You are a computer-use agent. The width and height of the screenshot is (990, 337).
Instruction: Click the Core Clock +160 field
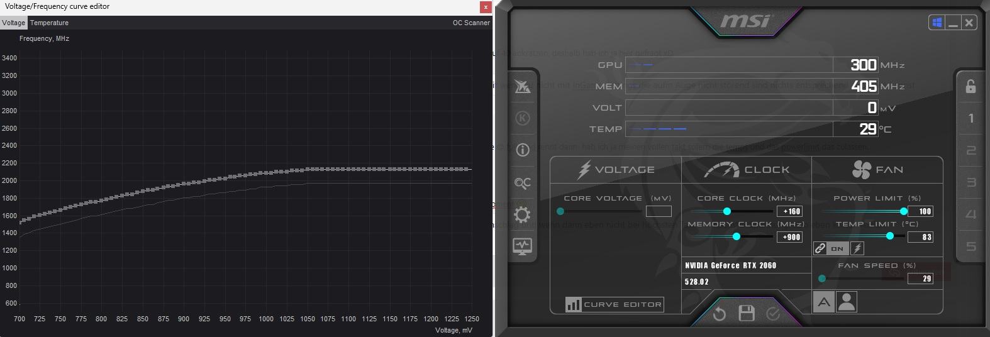(790, 211)
